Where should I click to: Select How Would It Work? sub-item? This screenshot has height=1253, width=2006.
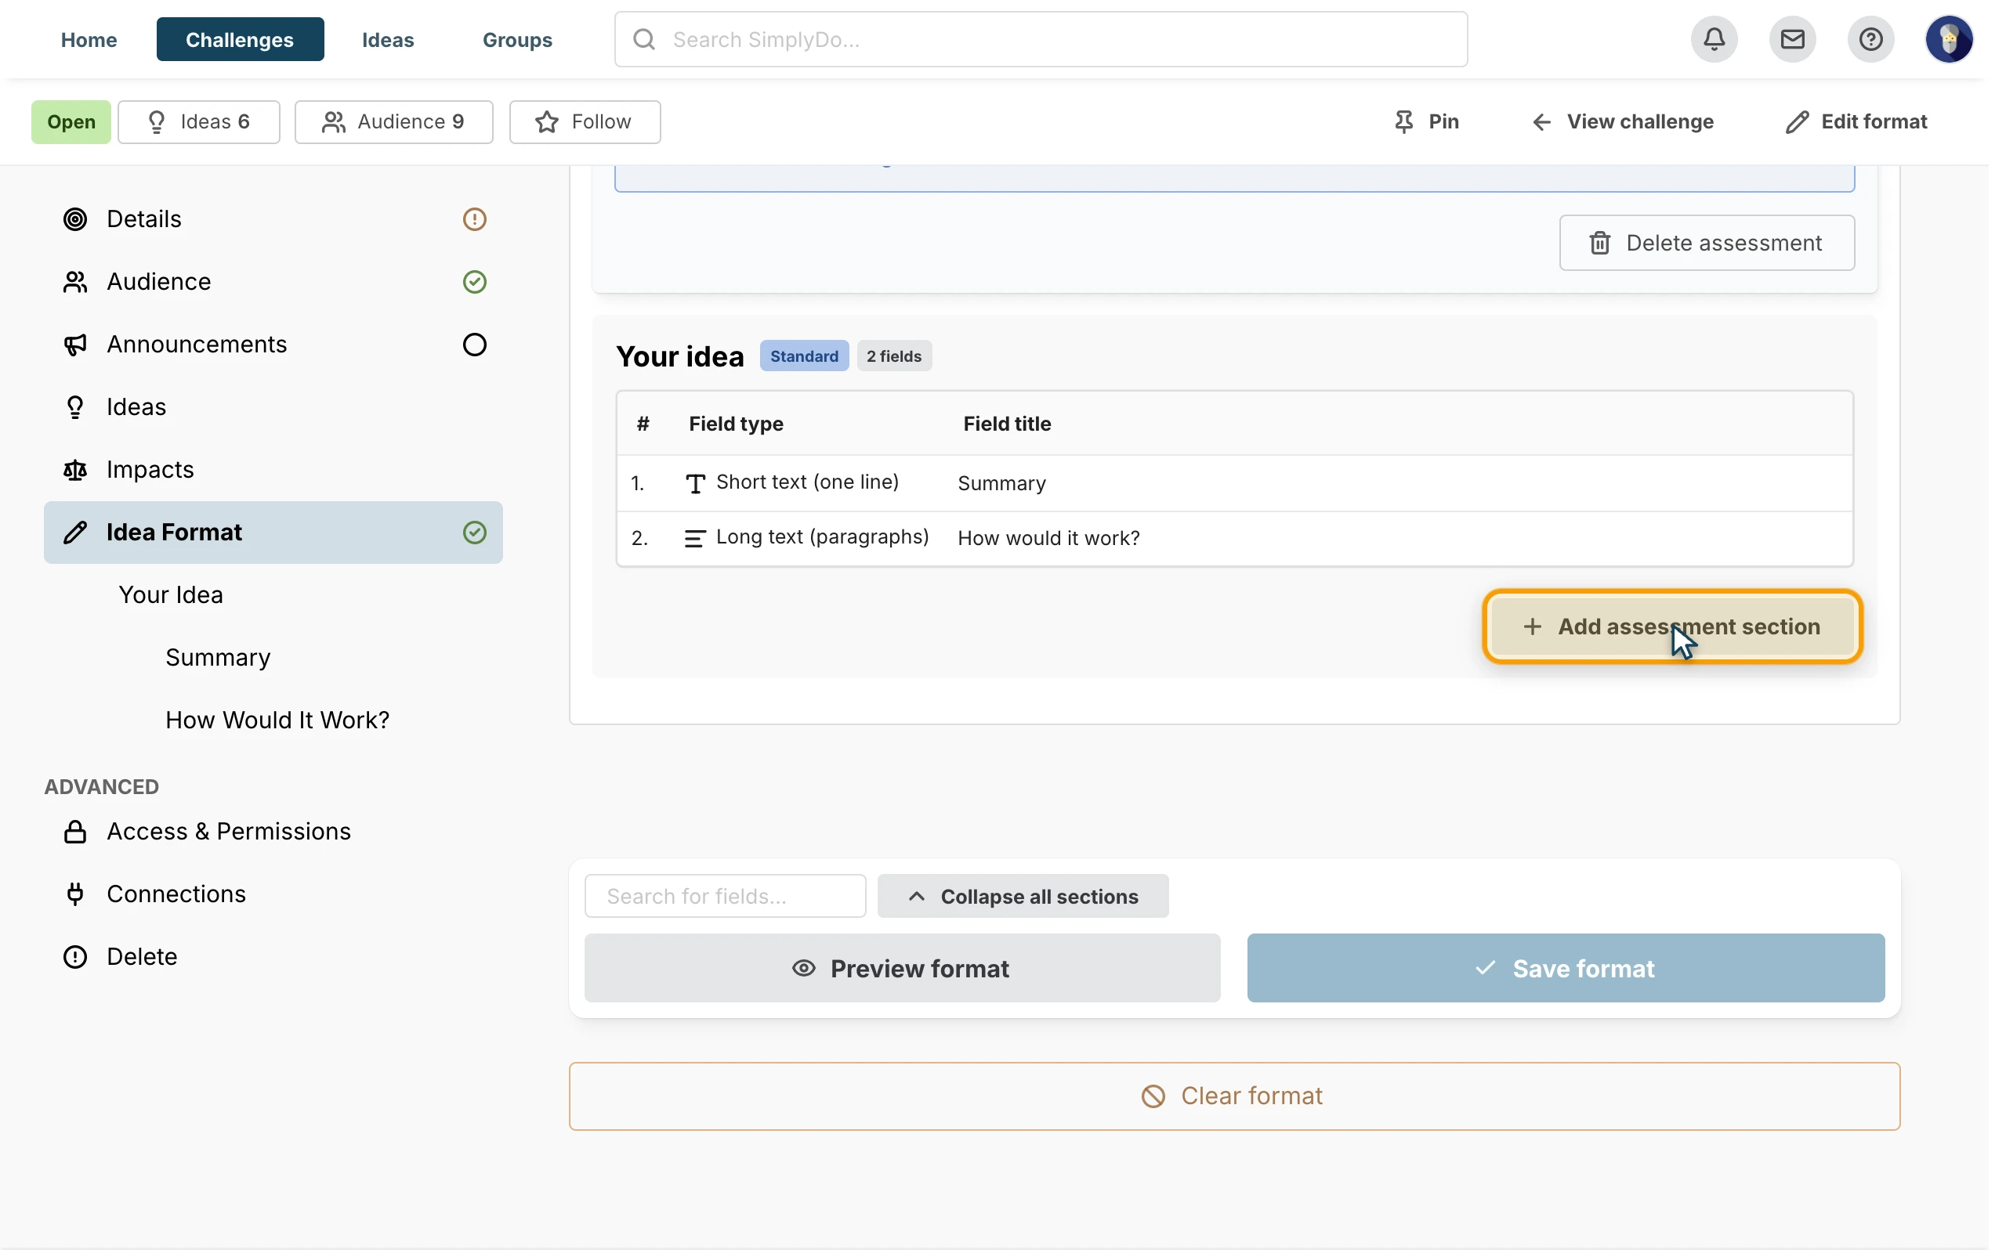pos(277,720)
